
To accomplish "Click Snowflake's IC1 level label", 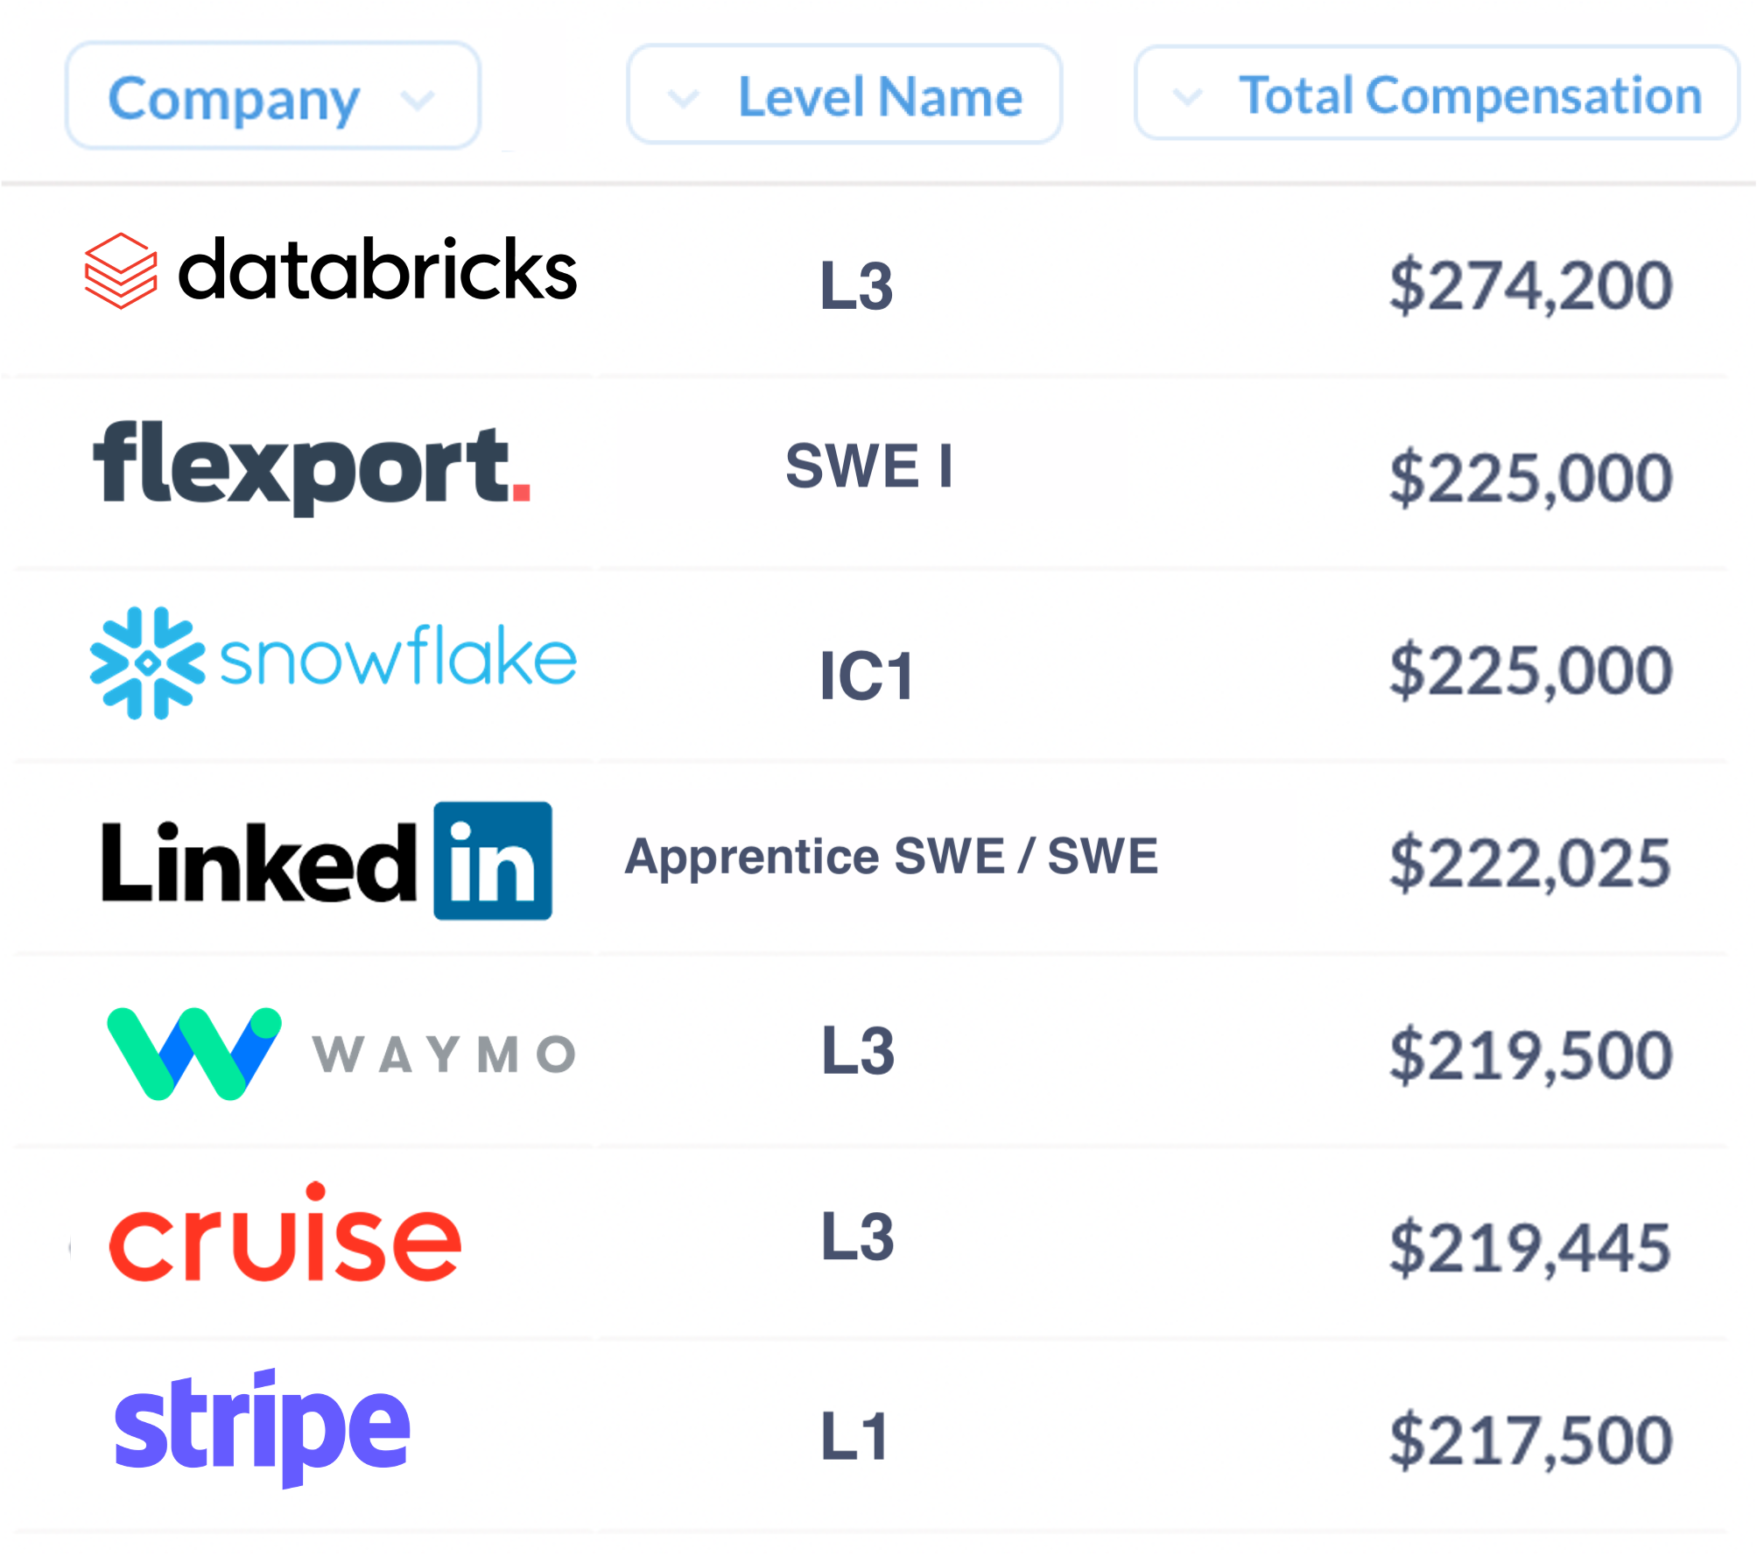I will [x=867, y=676].
